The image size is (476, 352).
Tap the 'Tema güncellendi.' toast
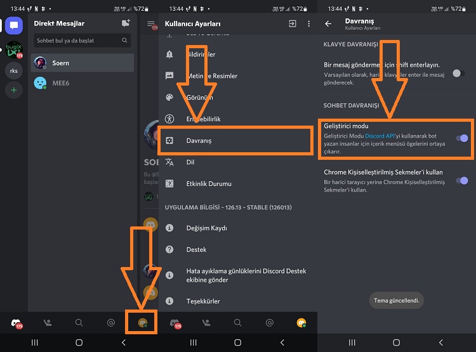pos(397,301)
